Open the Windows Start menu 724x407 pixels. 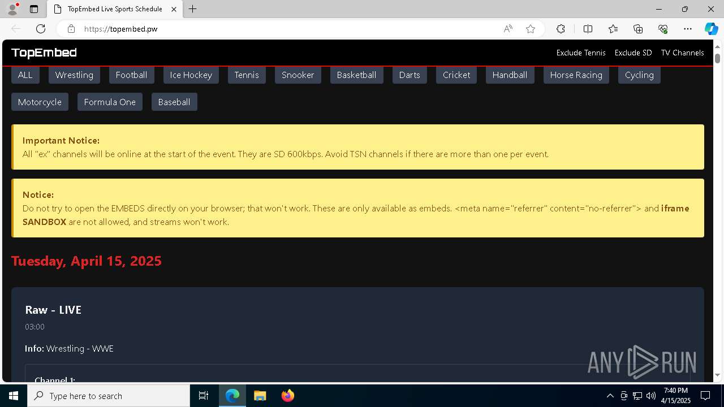pyautogui.click(x=14, y=396)
